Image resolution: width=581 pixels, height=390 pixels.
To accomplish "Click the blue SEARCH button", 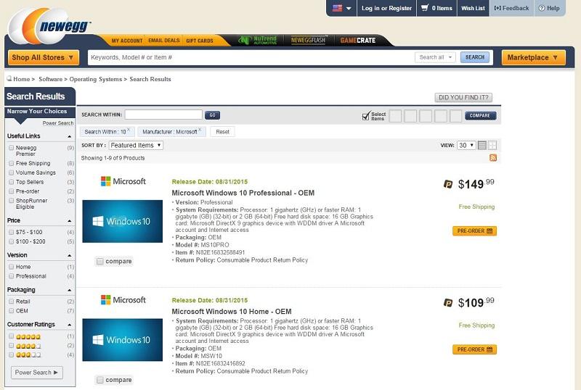I will click(475, 57).
